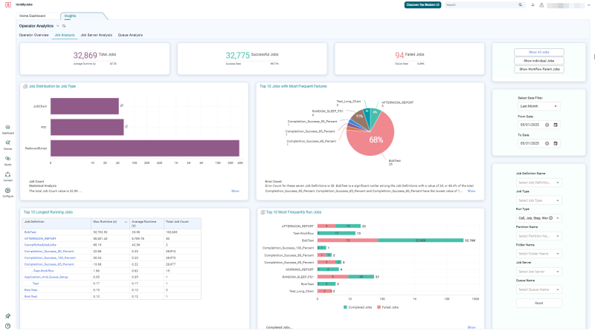Open the Monitor sidebar icon
This screenshot has width=595, height=334.
[x=7, y=143]
